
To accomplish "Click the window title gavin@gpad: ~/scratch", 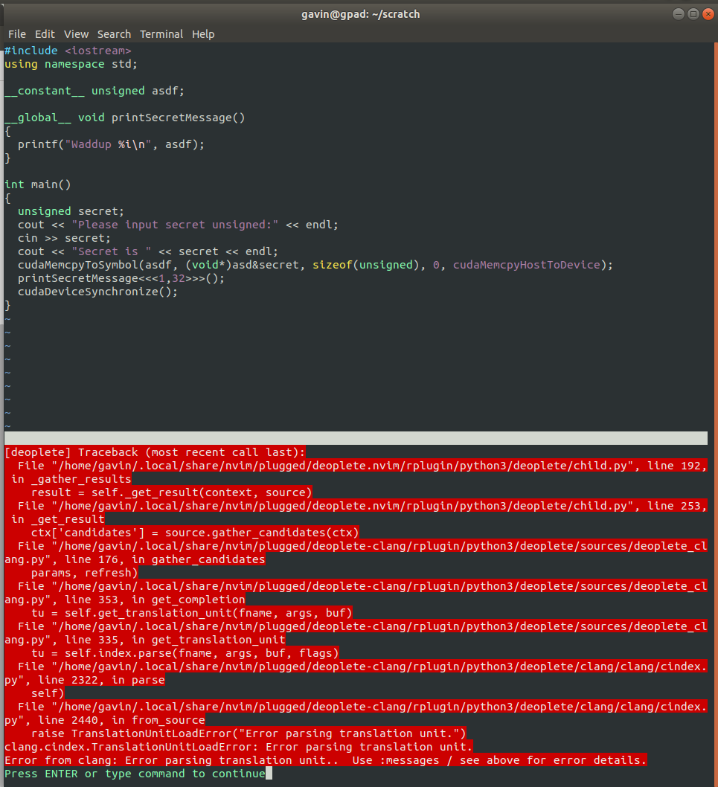I will 361,14.
